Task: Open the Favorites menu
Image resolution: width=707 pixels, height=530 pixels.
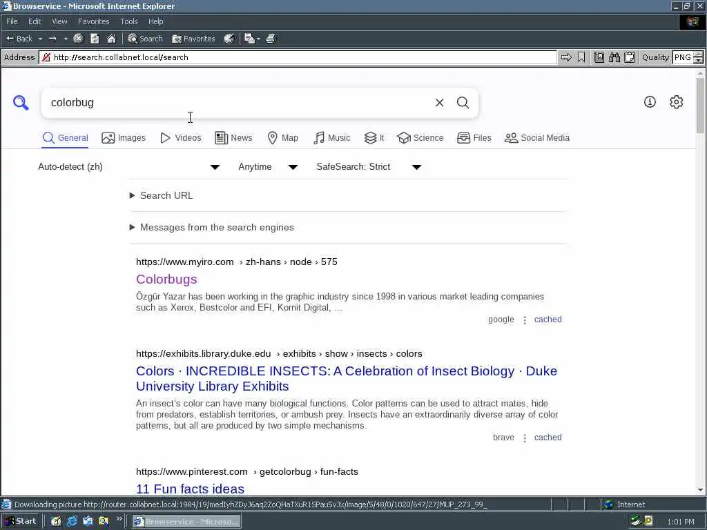Action: 93,21
